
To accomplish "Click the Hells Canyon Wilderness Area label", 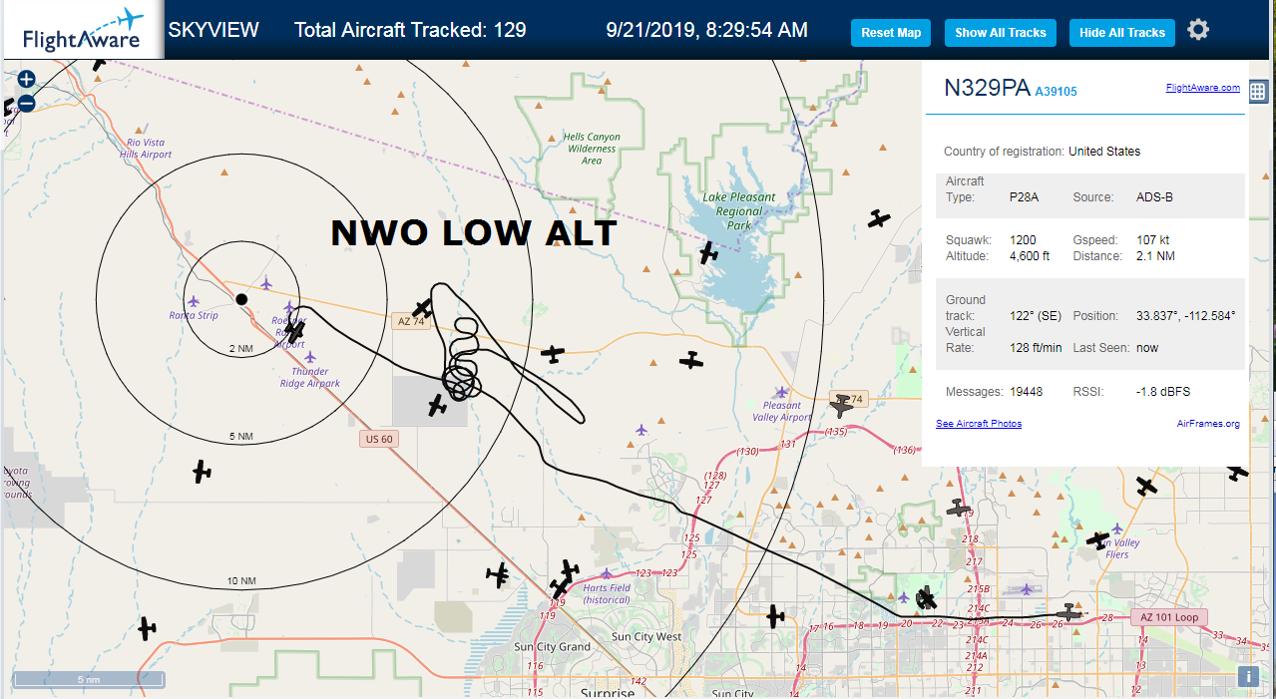I will coord(592,149).
